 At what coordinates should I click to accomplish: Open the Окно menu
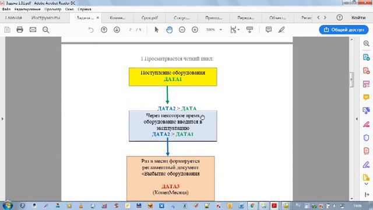(x=69, y=9)
